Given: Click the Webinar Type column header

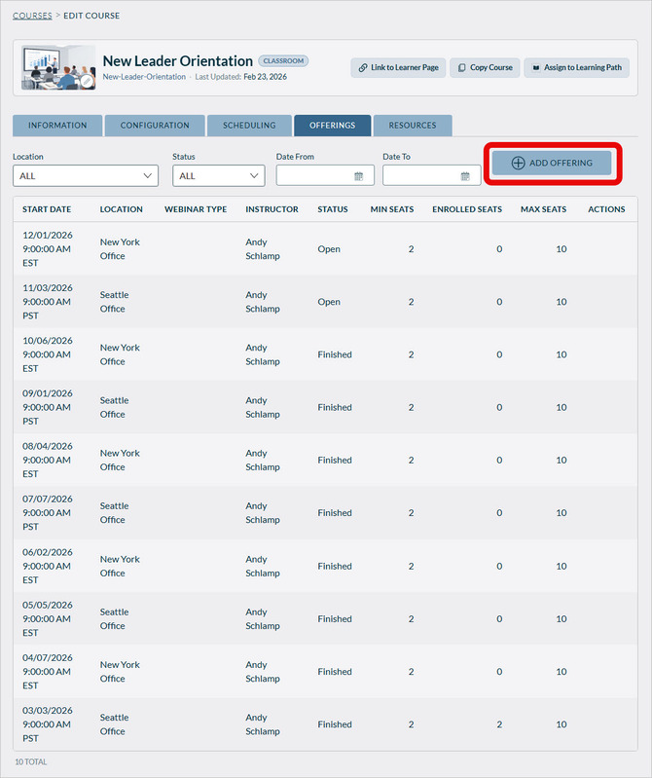Looking at the screenshot, I should tap(196, 209).
